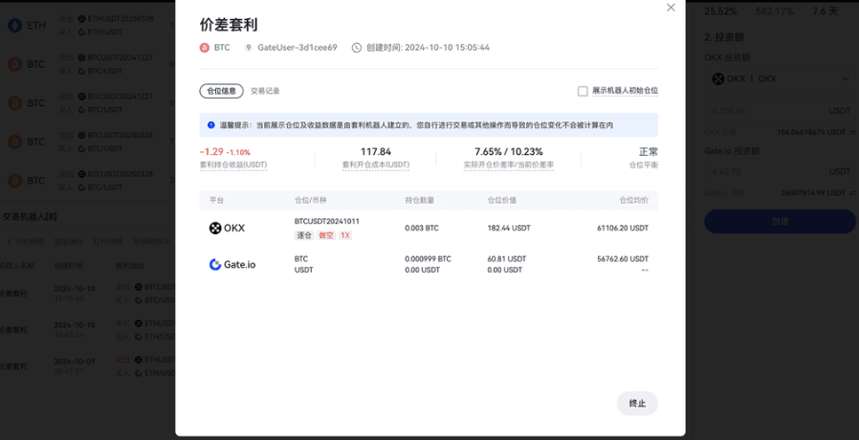
Task: Open the OKX | OKX account dropdown
Action: point(780,78)
